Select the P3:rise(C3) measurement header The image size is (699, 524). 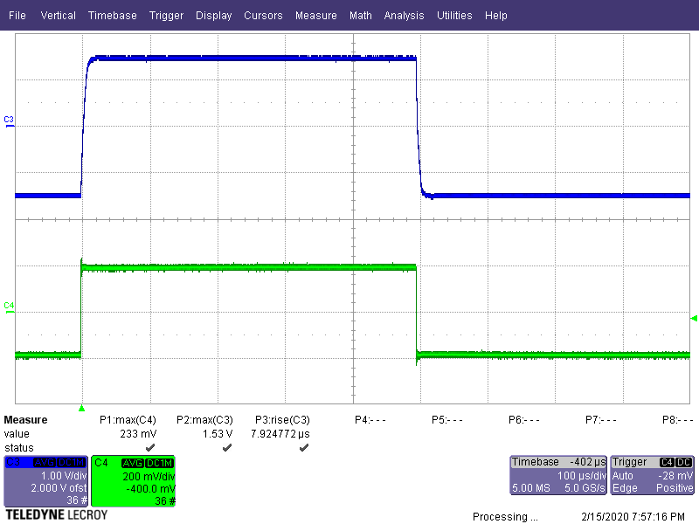pos(282,420)
